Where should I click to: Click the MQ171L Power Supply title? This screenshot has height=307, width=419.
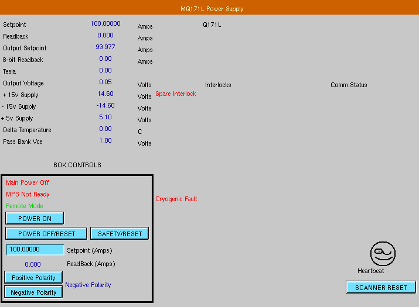click(x=212, y=9)
